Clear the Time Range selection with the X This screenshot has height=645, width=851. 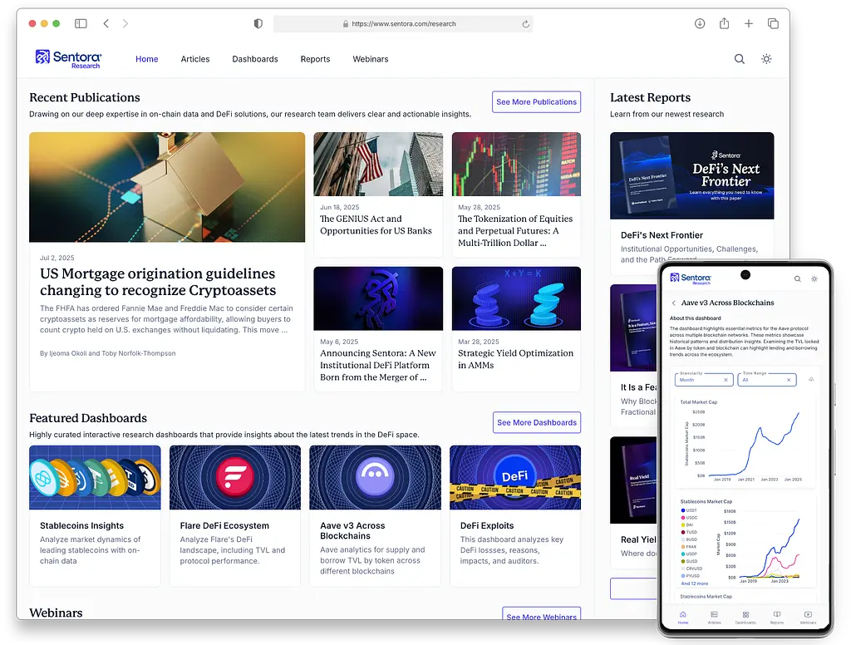(789, 380)
